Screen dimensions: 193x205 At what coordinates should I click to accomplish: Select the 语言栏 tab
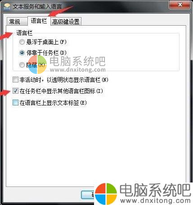(39, 21)
